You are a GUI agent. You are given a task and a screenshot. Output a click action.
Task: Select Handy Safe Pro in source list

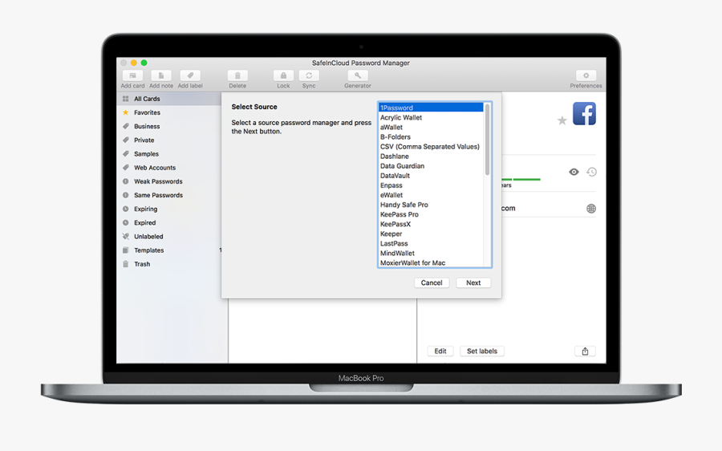point(431,205)
